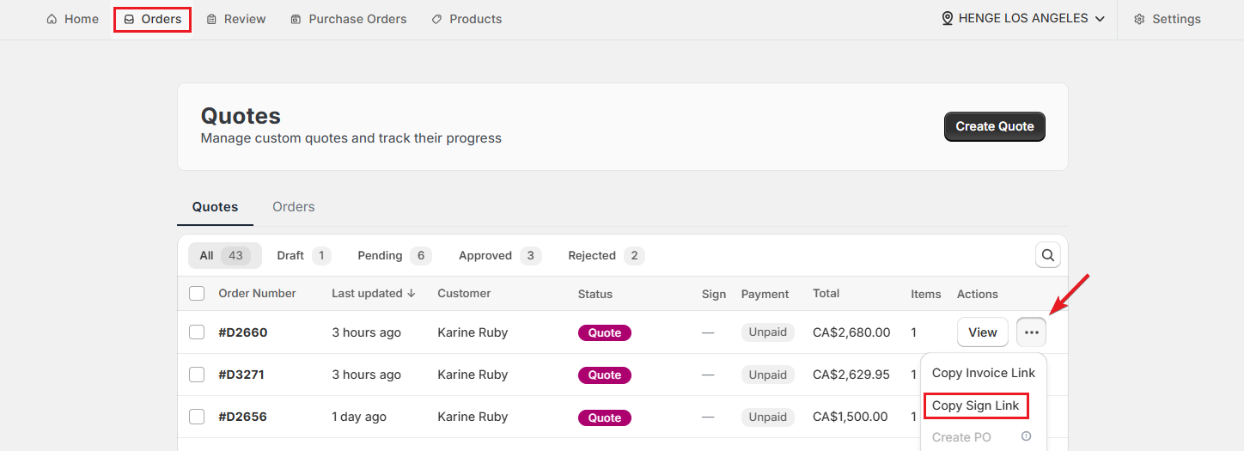Expand the HENGE LOS ANGELES location dropdown
1244x451 pixels.
[x=1023, y=18]
